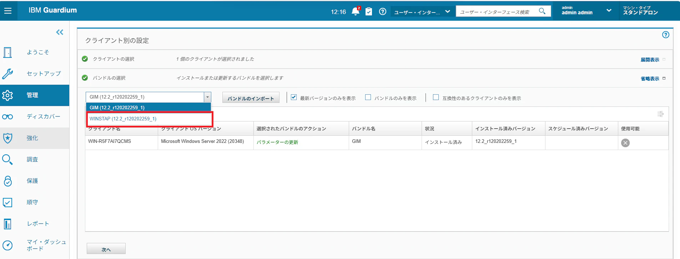Click the Setup wrench icon
This screenshot has height=259, width=680.
click(7, 74)
